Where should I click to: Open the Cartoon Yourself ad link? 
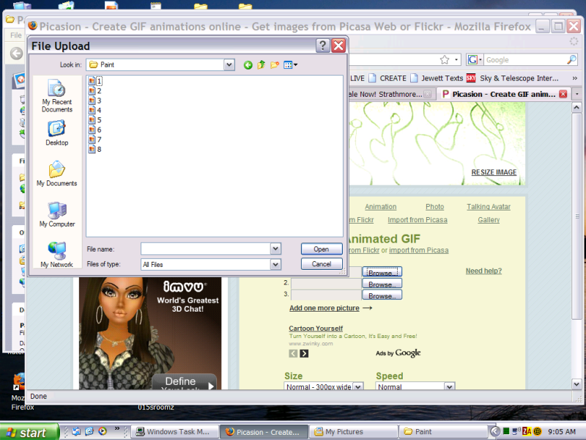click(316, 328)
